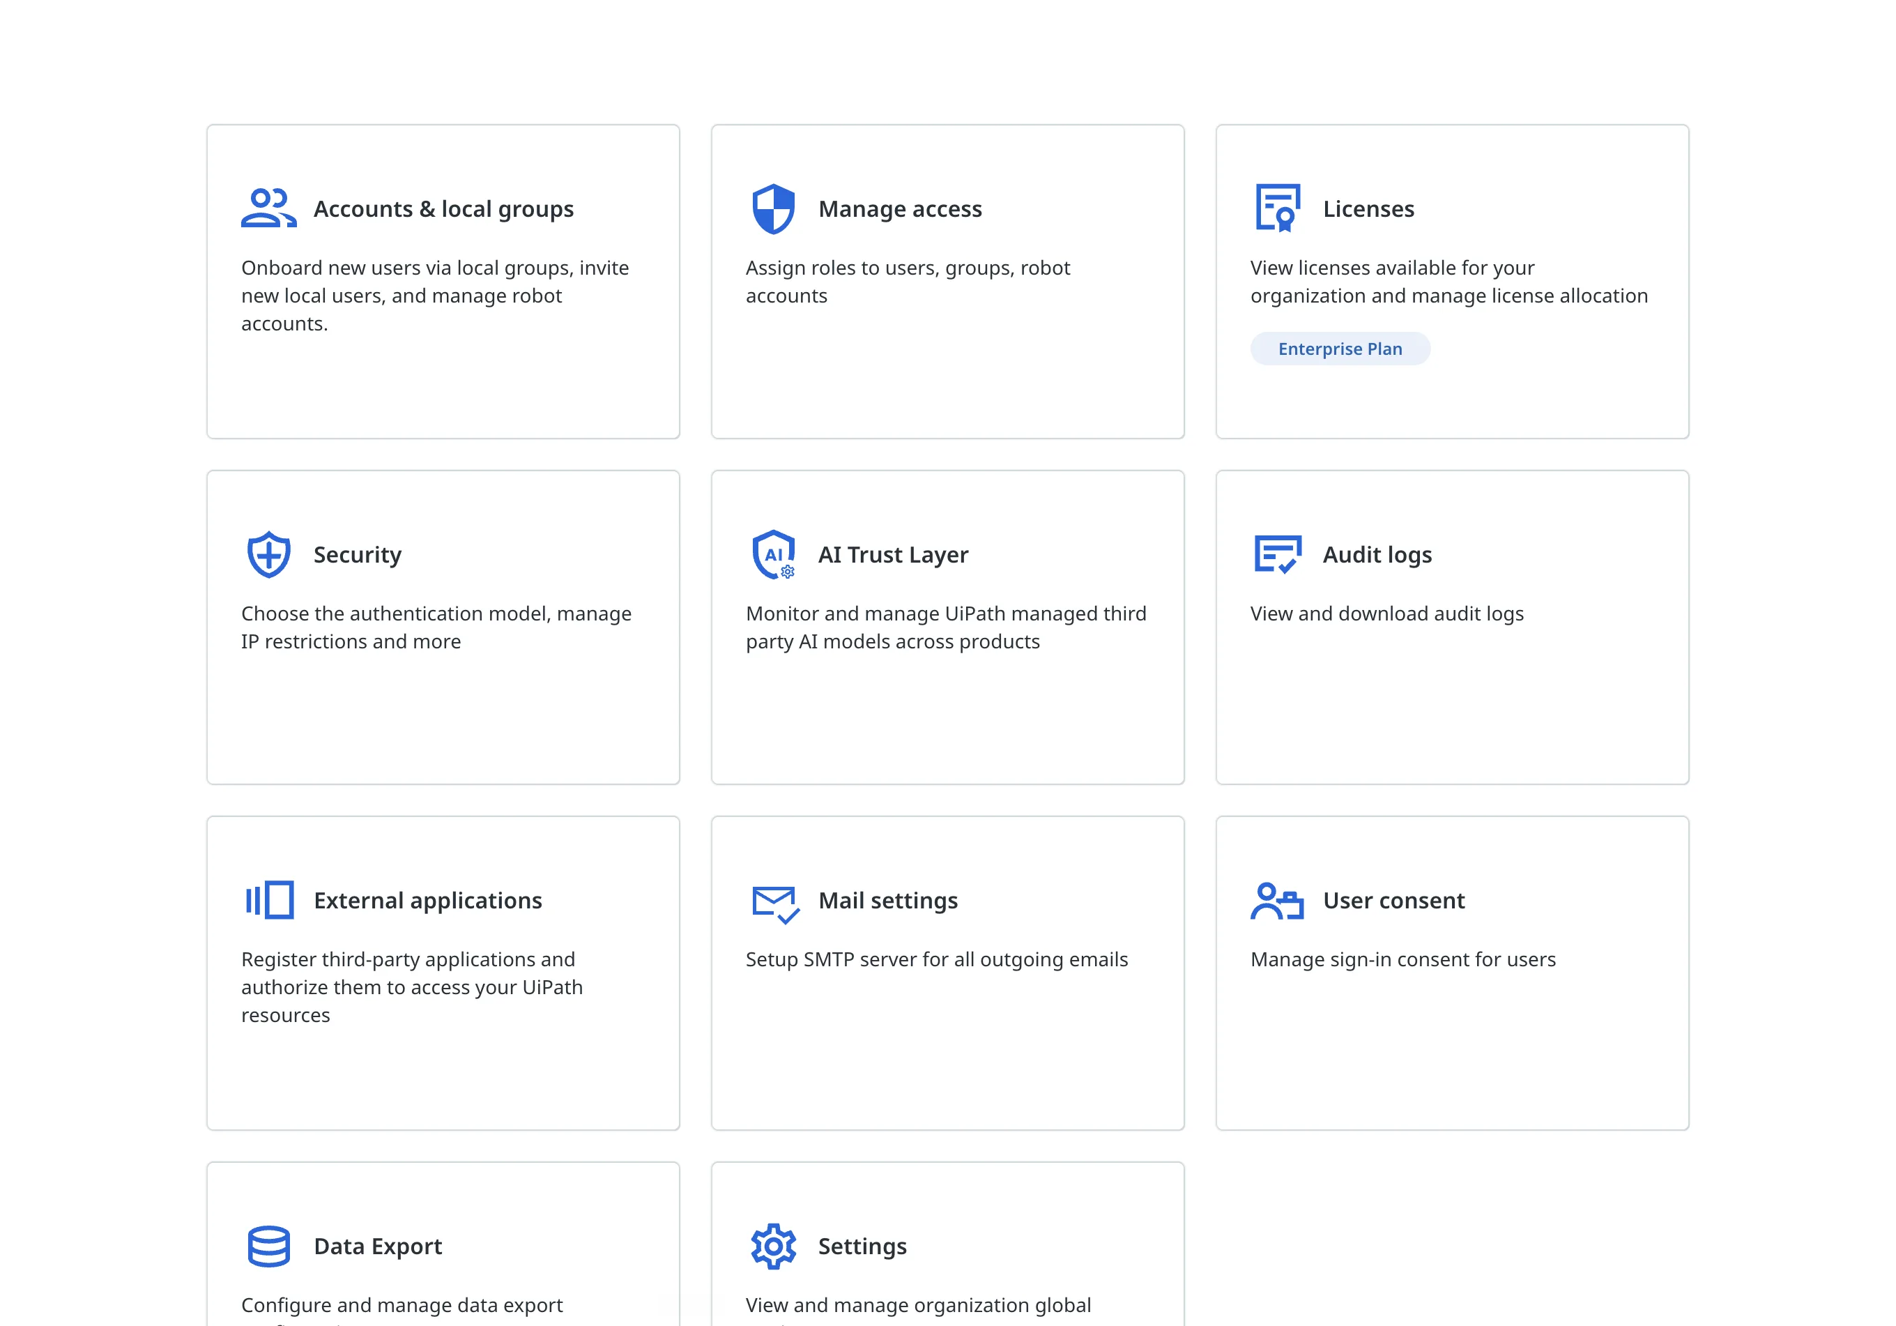Open the Data Export title
Image resolution: width=1896 pixels, height=1326 pixels.
(x=377, y=1247)
